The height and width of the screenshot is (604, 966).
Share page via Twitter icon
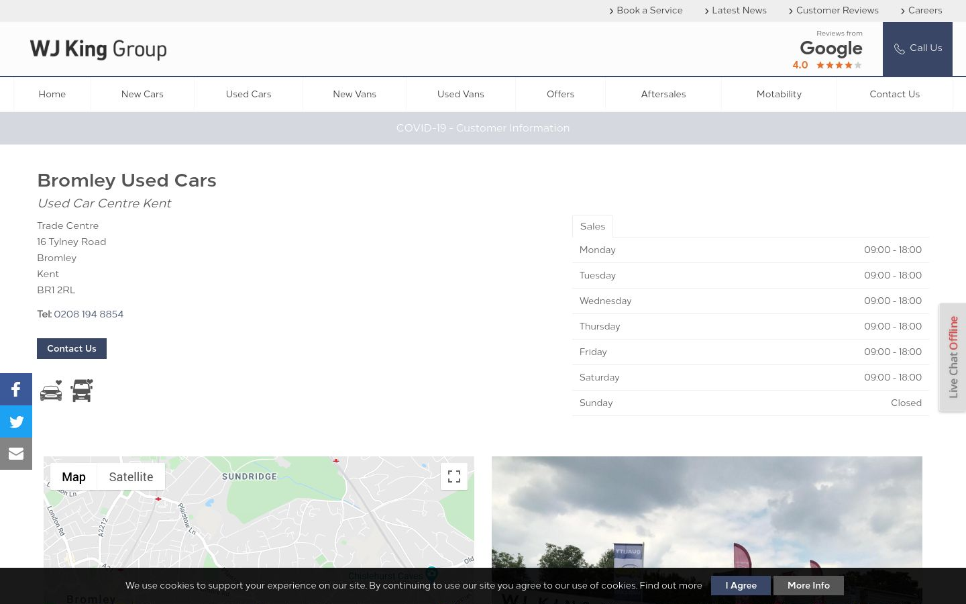(x=16, y=421)
